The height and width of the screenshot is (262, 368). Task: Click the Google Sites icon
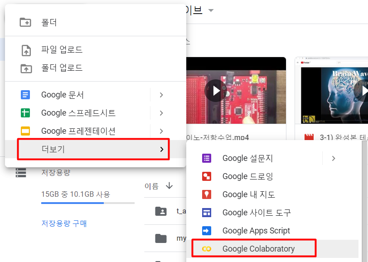click(207, 213)
